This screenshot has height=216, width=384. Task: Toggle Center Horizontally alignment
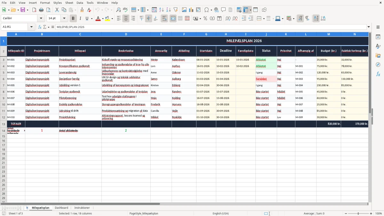(126, 19)
